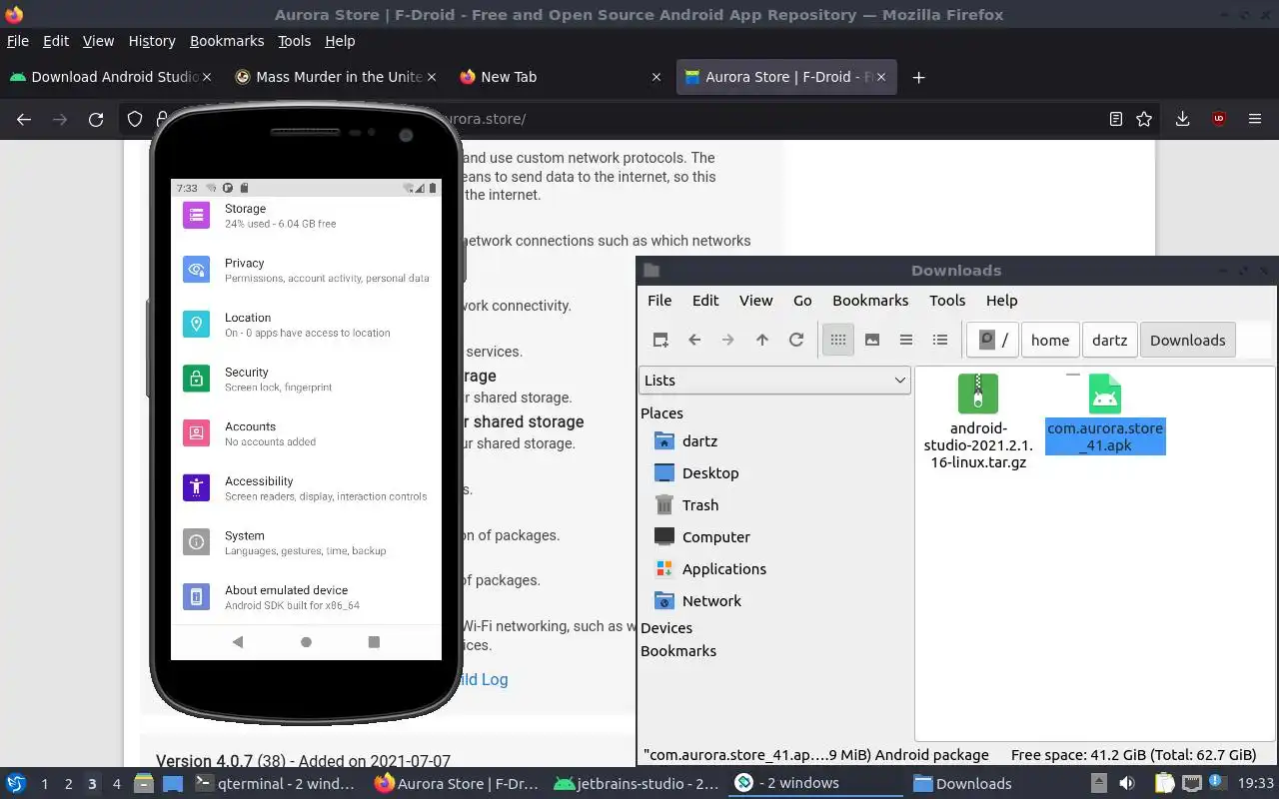Open the uBlock Origin extension icon
This screenshot has width=1279, height=799.
(1219, 119)
